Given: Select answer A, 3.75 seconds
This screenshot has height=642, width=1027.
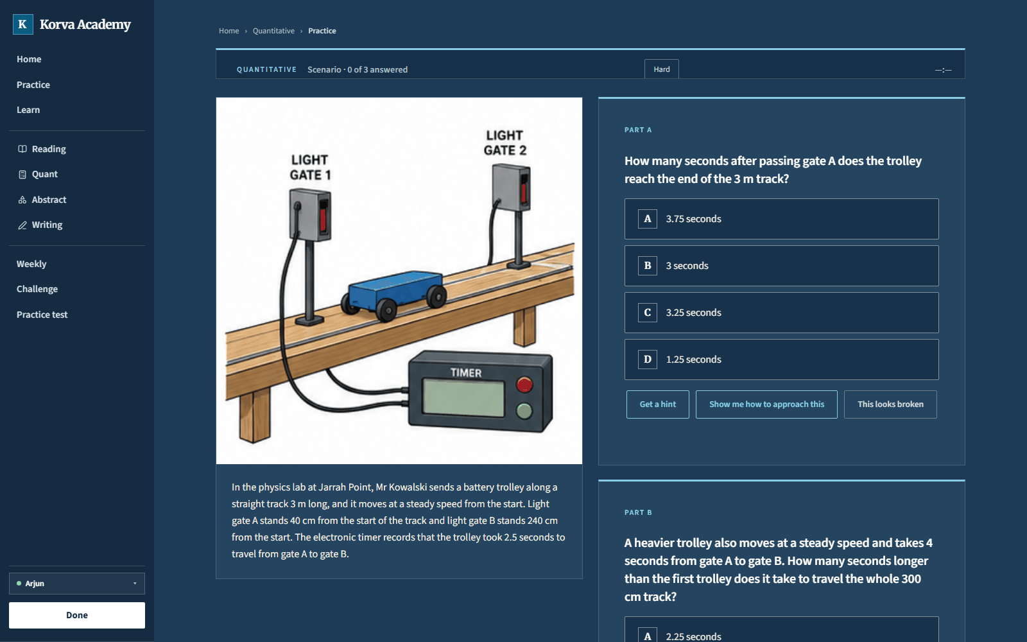Looking at the screenshot, I should click(x=781, y=219).
